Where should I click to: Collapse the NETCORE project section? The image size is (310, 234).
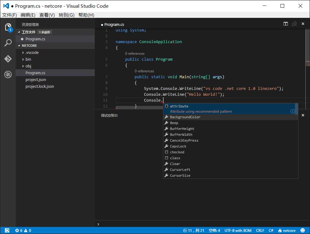(29, 46)
